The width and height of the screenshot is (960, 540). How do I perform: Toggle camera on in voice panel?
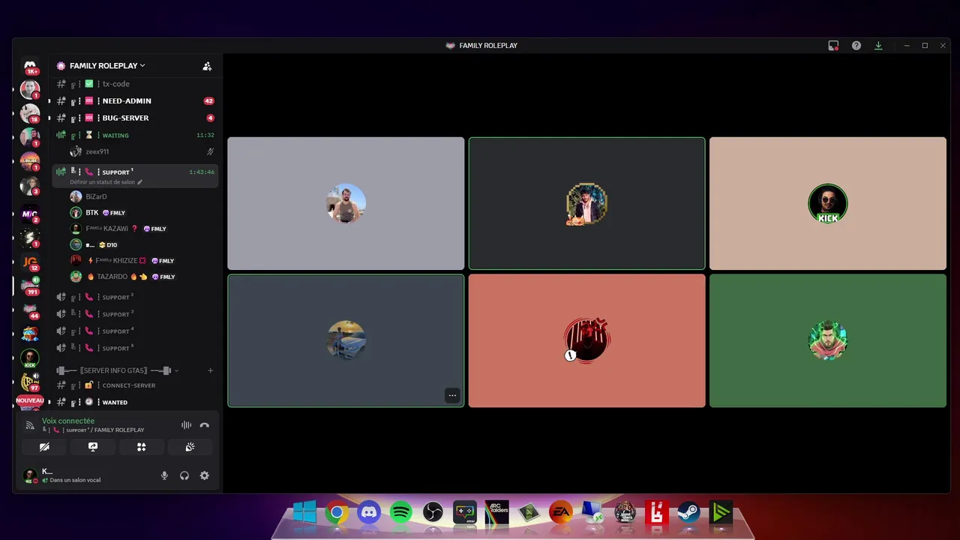click(44, 447)
